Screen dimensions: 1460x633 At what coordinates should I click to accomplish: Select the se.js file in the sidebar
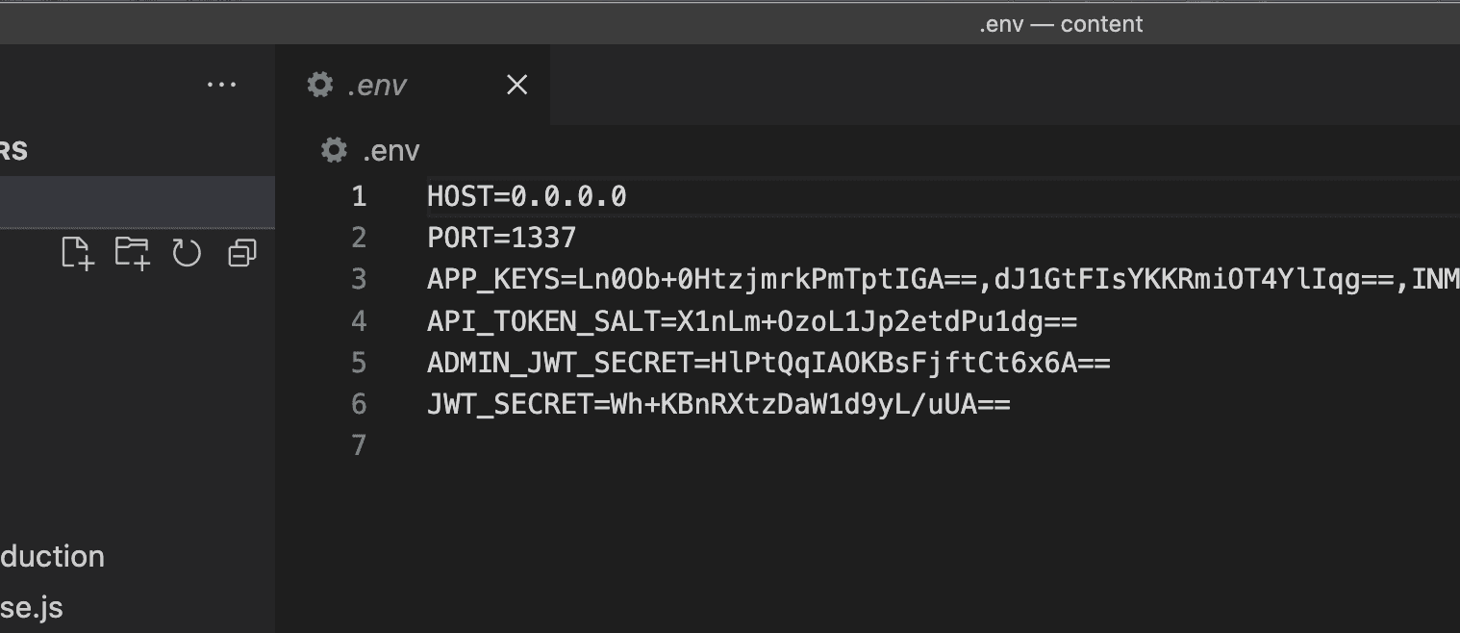click(33, 607)
